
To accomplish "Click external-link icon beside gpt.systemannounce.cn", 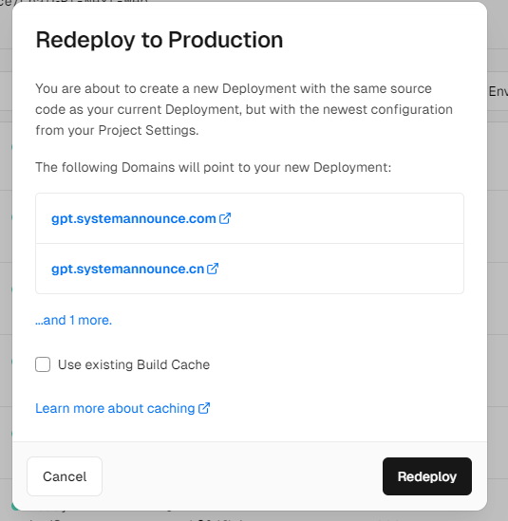I will click(213, 269).
